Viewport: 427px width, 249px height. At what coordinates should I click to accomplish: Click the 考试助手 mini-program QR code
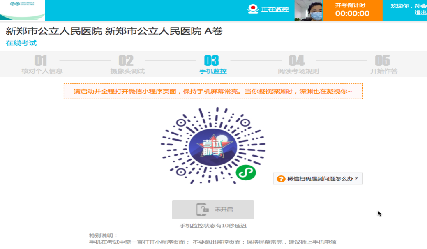[213, 146]
